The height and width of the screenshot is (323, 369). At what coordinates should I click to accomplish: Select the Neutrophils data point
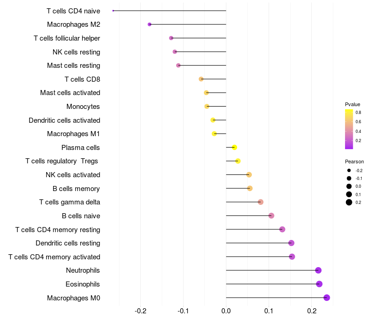[x=318, y=270]
